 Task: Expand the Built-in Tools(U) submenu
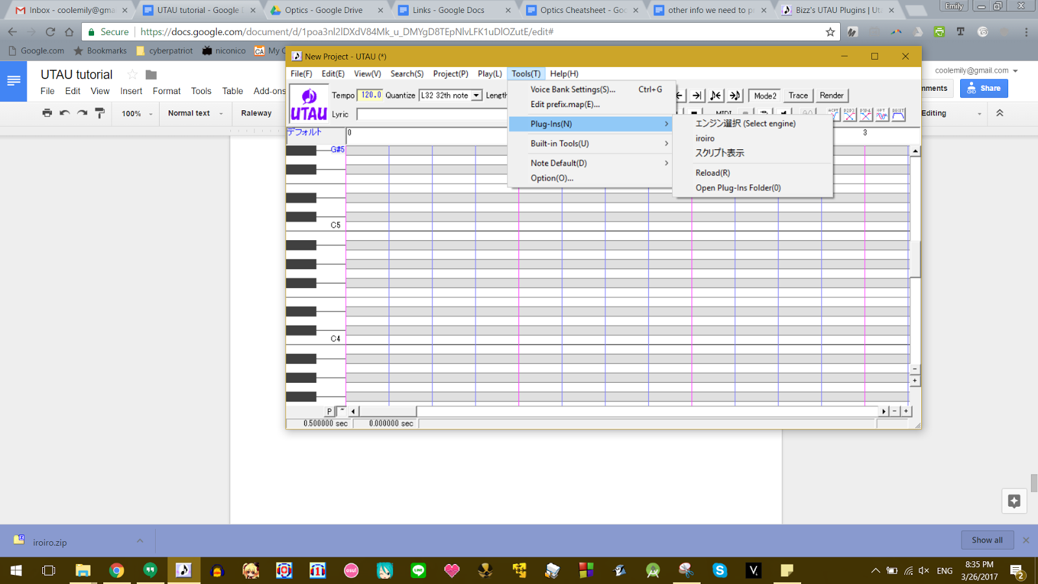590,143
